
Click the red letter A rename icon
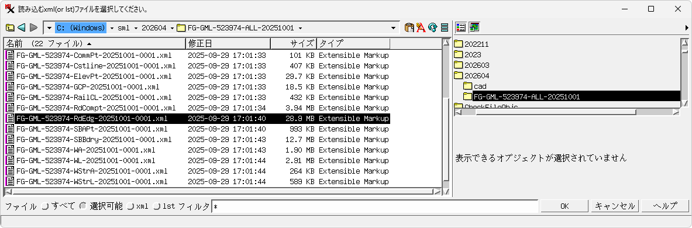[421, 28]
